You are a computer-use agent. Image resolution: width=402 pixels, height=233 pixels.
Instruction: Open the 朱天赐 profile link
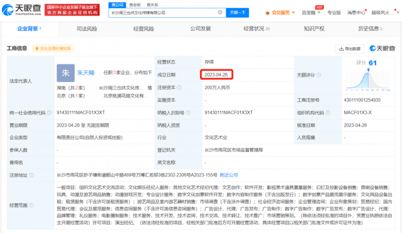pos(86,73)
